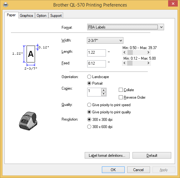This screenshot has height=178, width=180.
Task: Choose Give priority to print quality
Action: pyautogui.click(x=109, y=112)
